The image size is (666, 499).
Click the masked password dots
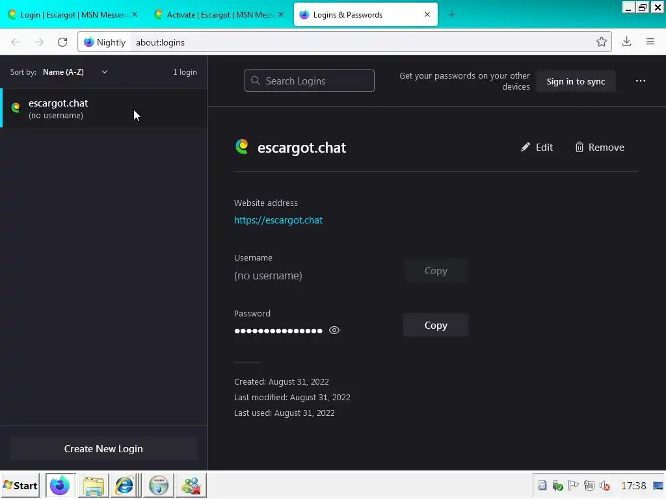pos(278,331)
